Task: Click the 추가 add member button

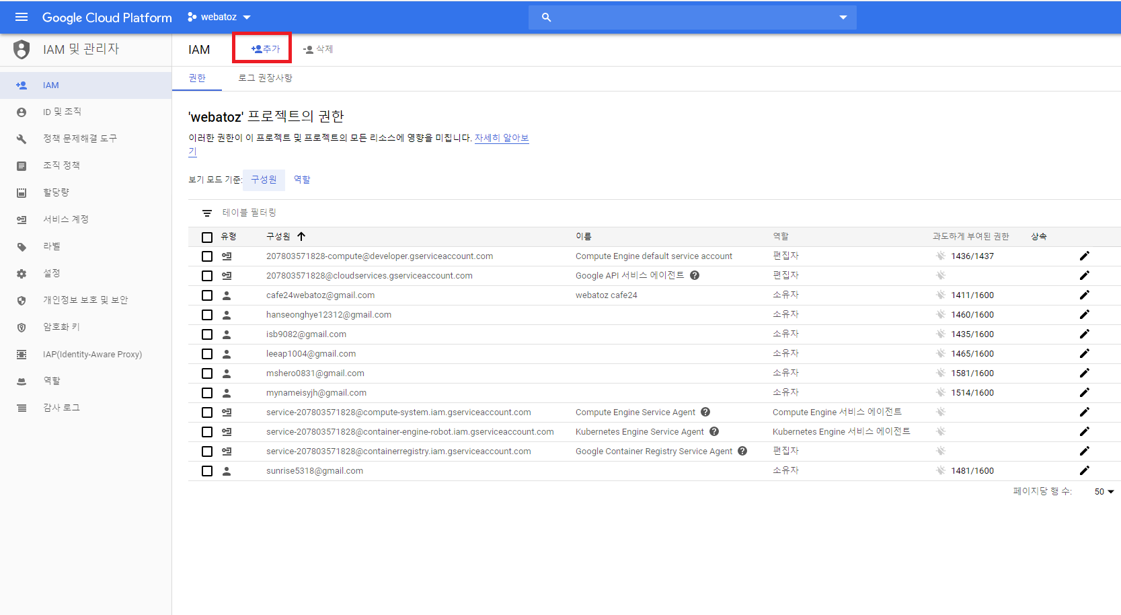Action: click(x=265, y=49)
